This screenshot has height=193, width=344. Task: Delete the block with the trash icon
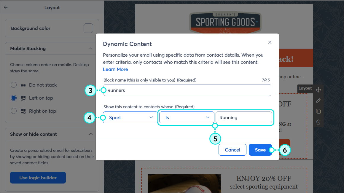pyautogui.click(x=318, y=122)
